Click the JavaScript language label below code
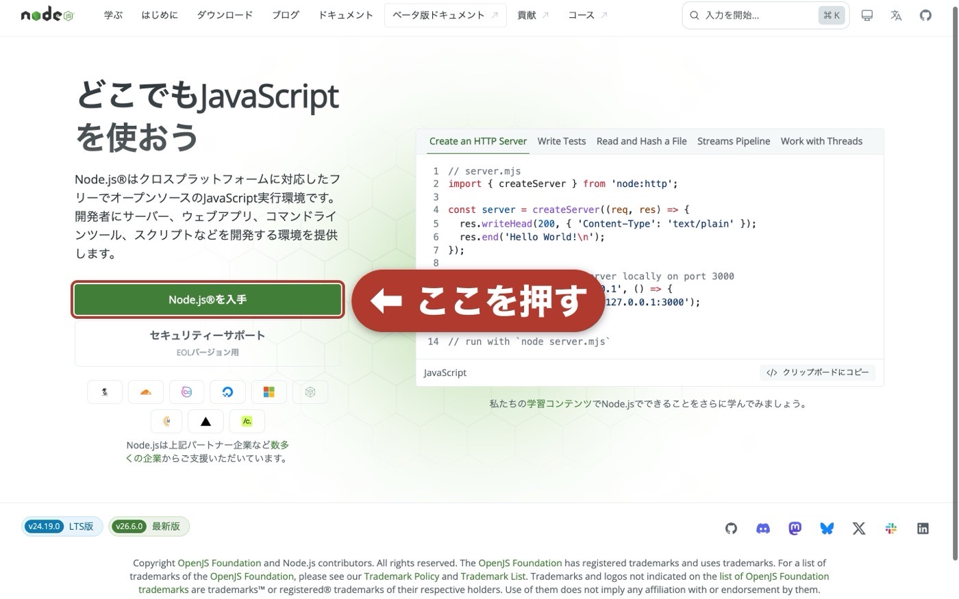 pos(445,372)
